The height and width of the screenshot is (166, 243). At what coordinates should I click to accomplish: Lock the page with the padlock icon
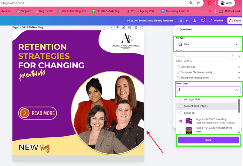pos(124,27)
